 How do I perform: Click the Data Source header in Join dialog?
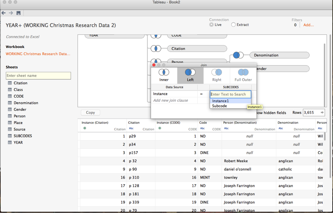click(174, 87)
